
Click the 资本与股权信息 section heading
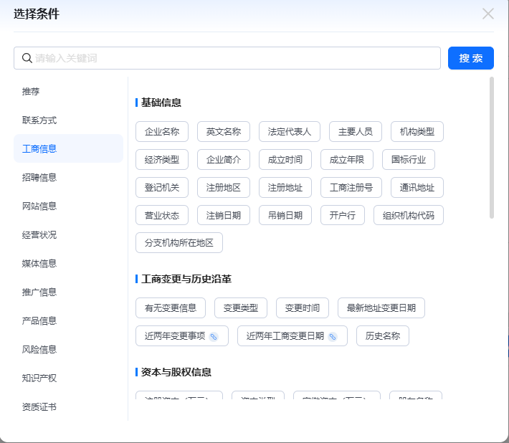click(176, 372)
